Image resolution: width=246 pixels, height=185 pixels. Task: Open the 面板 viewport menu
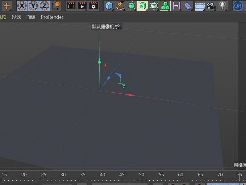point(31,17)
